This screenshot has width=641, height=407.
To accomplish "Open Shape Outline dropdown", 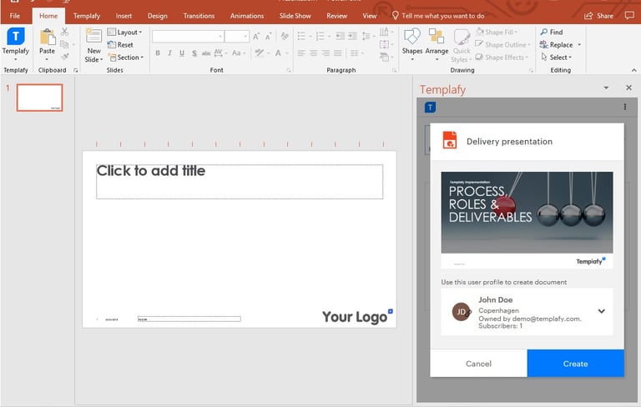I will click(x=502, y=44).
